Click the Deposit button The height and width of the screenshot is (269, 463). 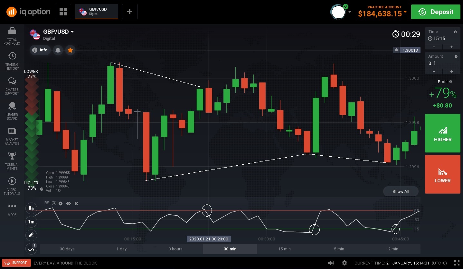tap(436, 12)
